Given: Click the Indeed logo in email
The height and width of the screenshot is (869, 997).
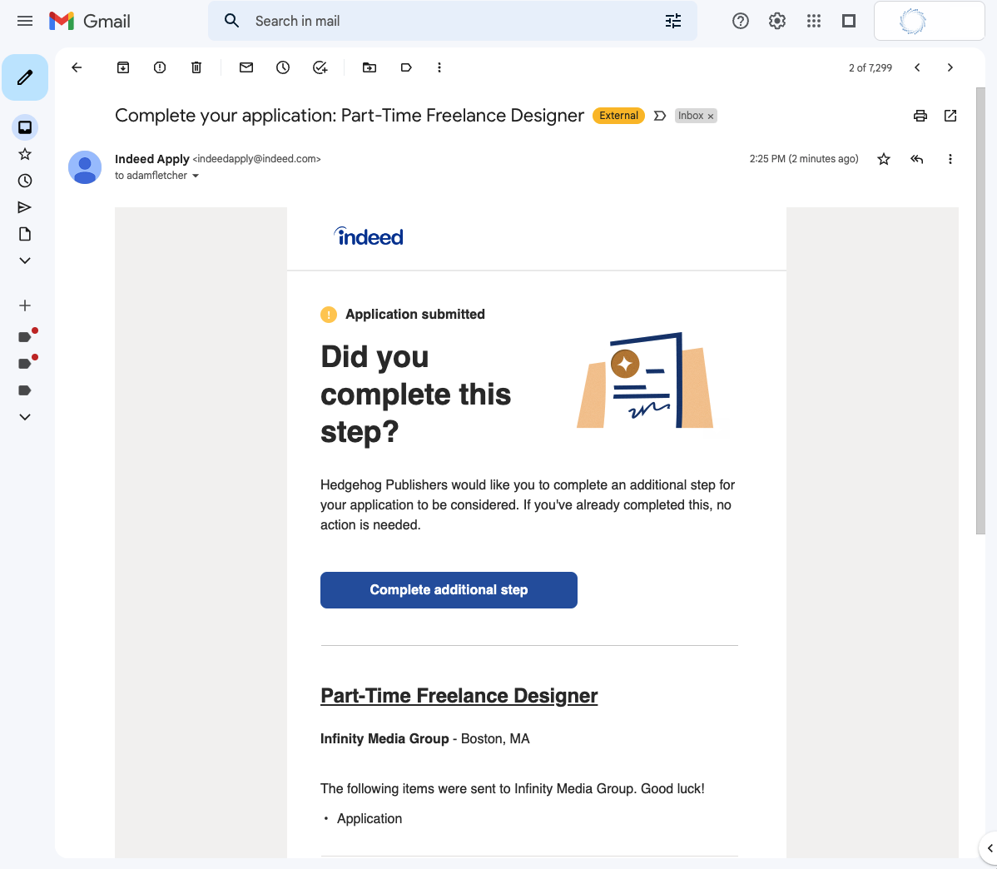Looking at the screenshot, I should click(x=368, y=236).
